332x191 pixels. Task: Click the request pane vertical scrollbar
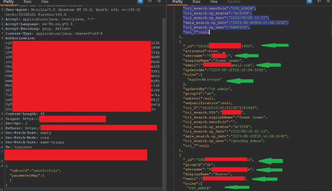[164, 97]
